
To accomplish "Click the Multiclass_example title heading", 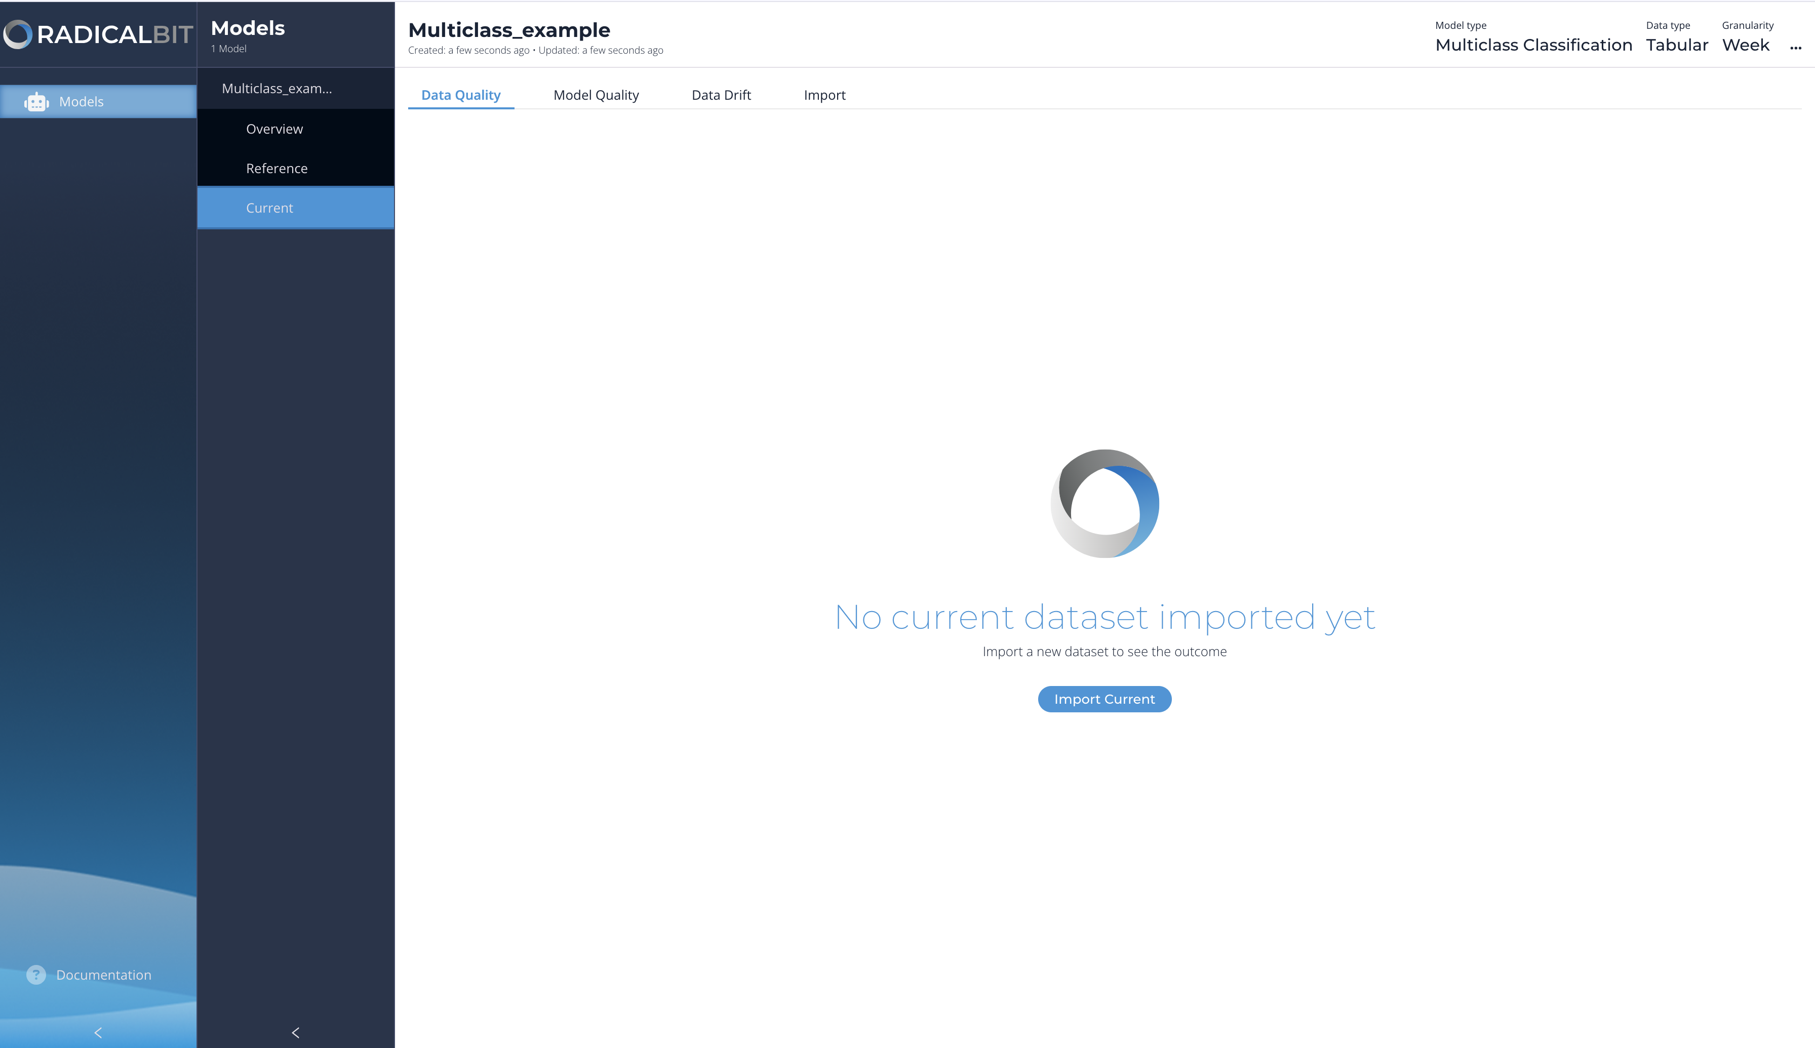I will tap(509, 30).
